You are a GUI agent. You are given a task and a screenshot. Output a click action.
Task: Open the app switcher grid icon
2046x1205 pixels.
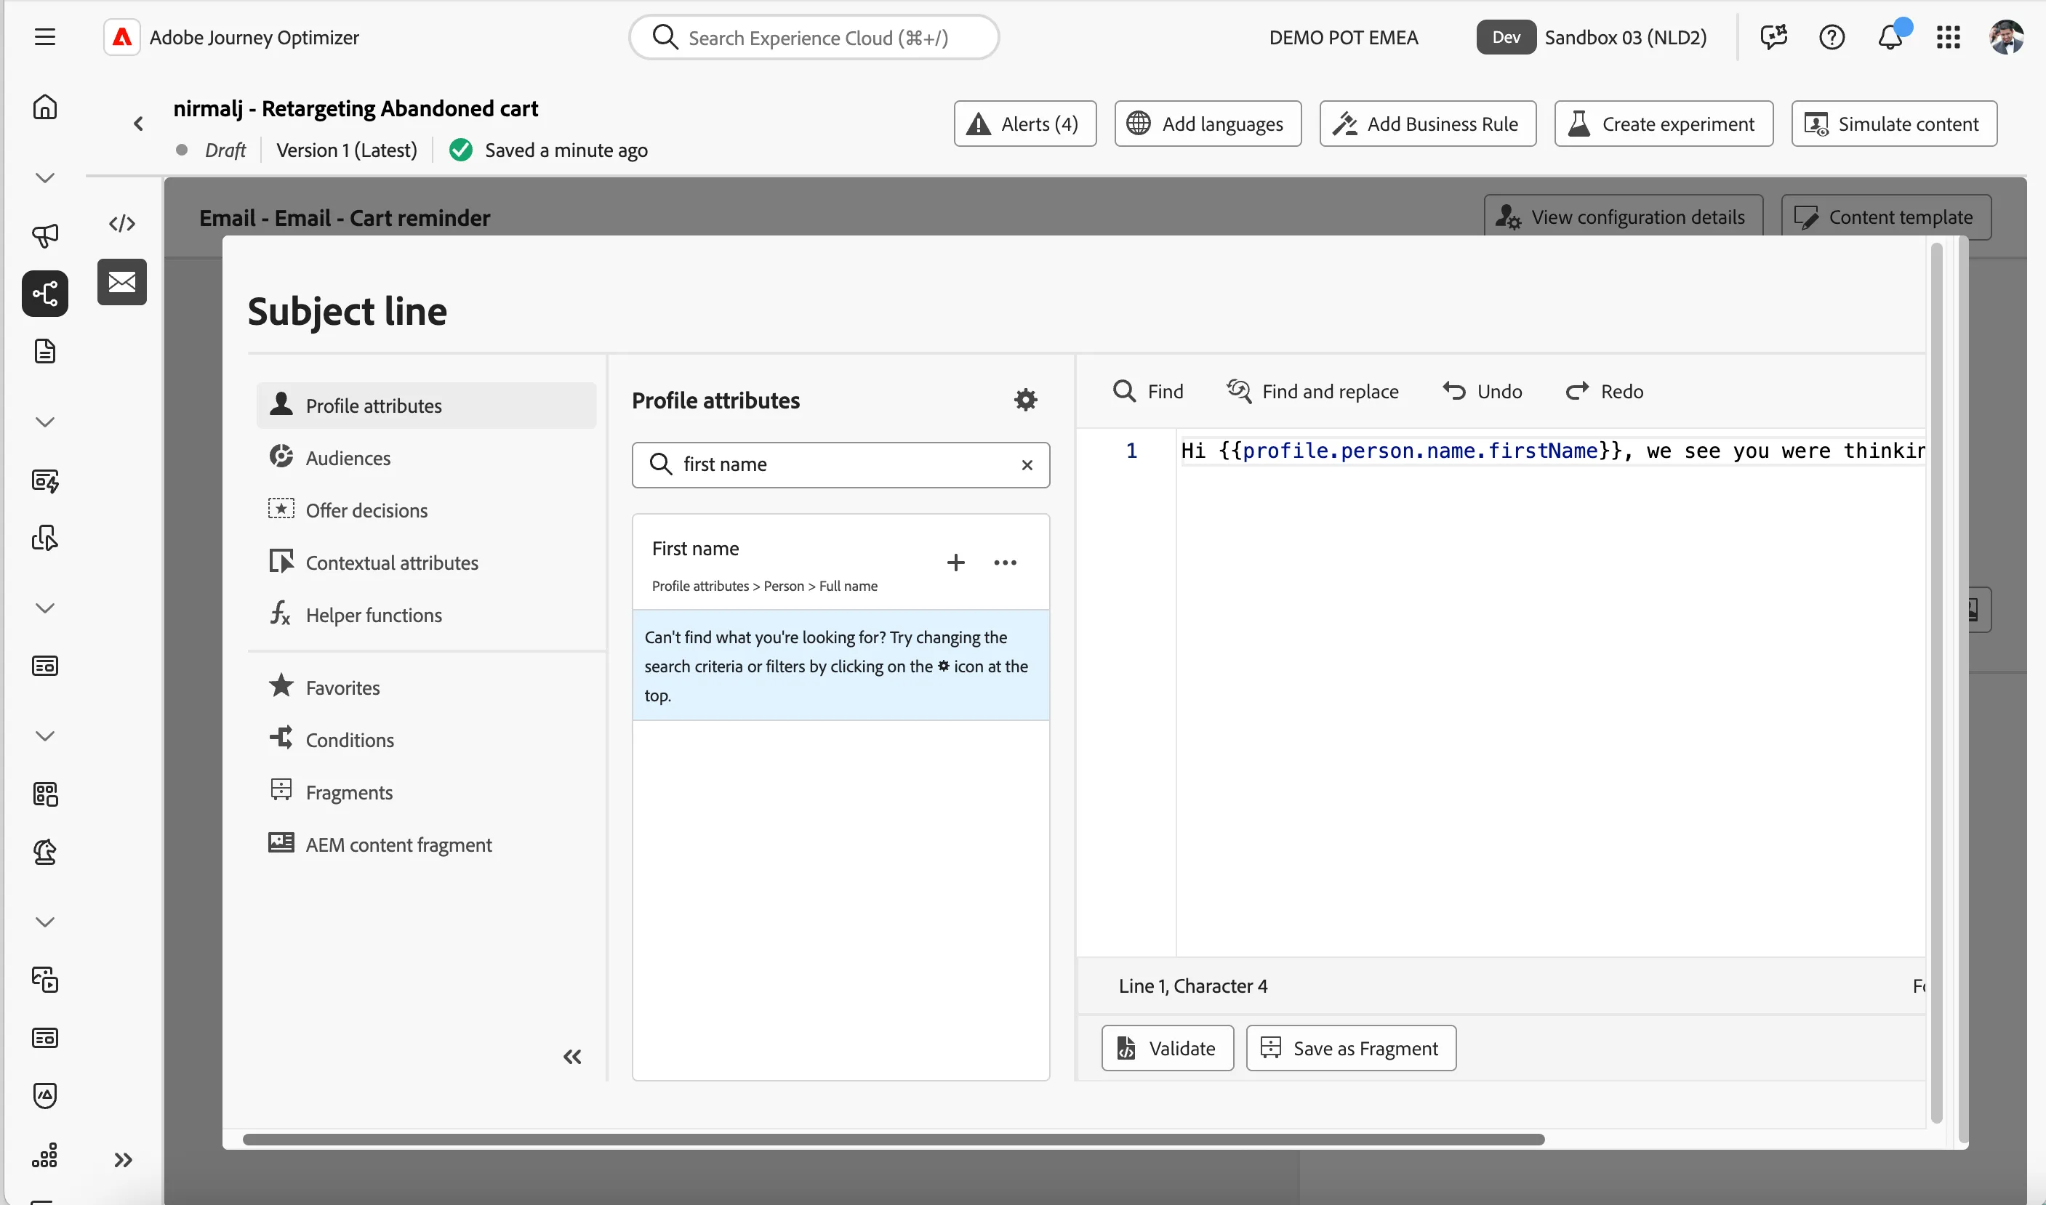pyautogui.click(x=1949, y=37)
